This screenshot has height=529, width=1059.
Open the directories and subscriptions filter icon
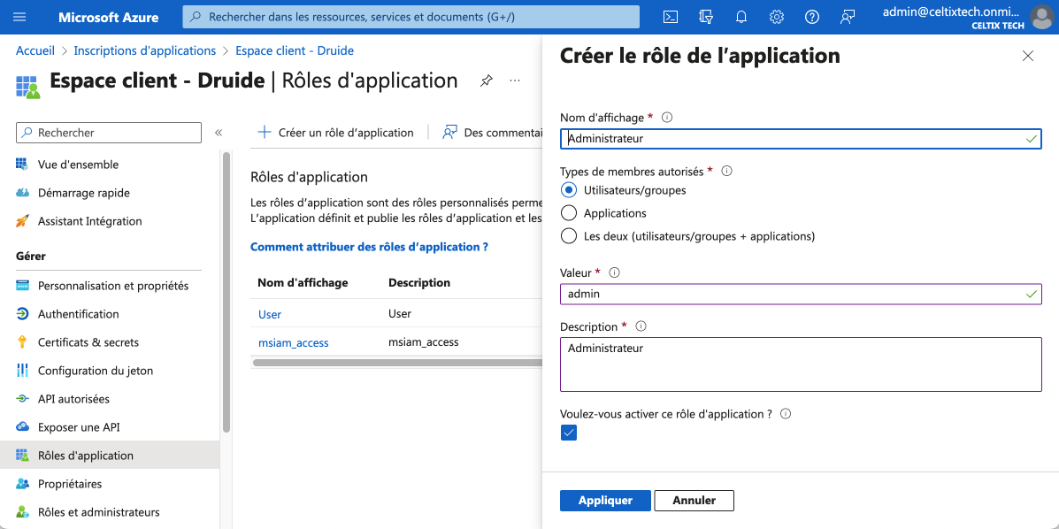point(706,17)
